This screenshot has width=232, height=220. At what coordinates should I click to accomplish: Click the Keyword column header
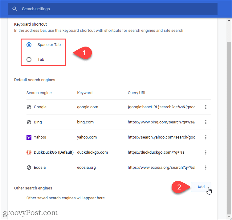tap(85, 93)
